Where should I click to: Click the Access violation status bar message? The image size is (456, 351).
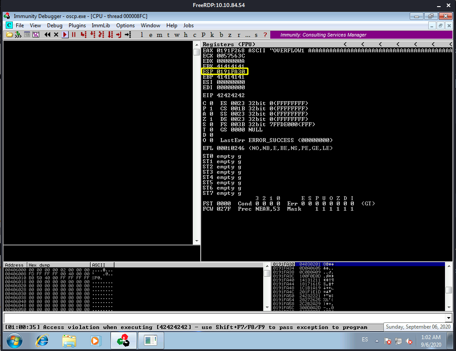[x=186, y=327]
